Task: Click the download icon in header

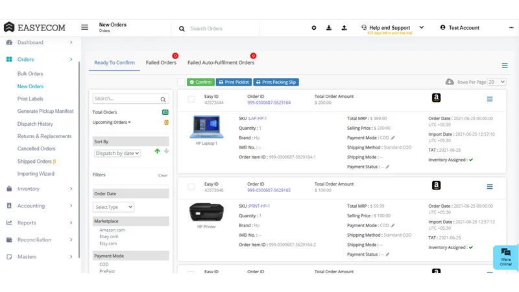Action: click(329, 28)
